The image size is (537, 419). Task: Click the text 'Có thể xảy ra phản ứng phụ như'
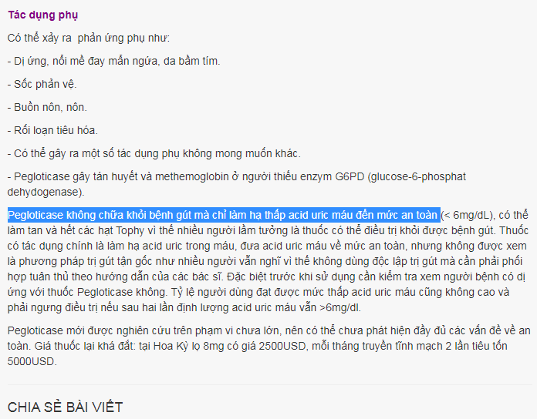click(89, 38)
